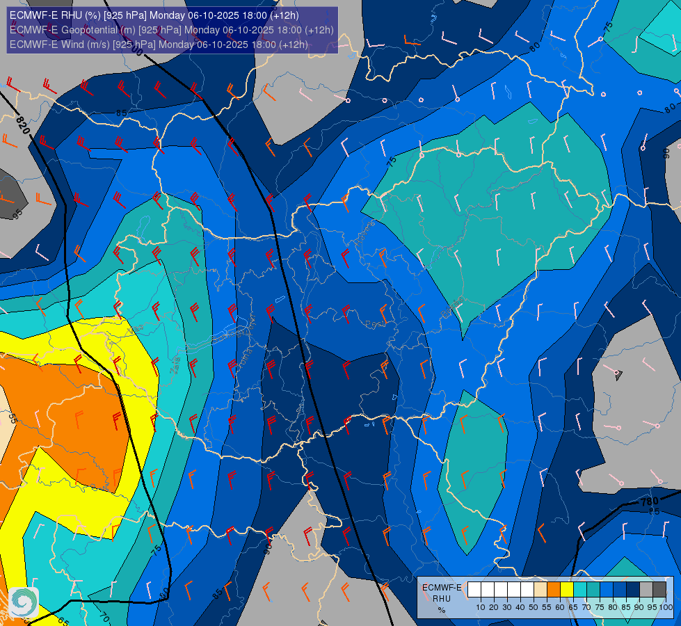Click the 820 geopotential contour label

point(23,125)
